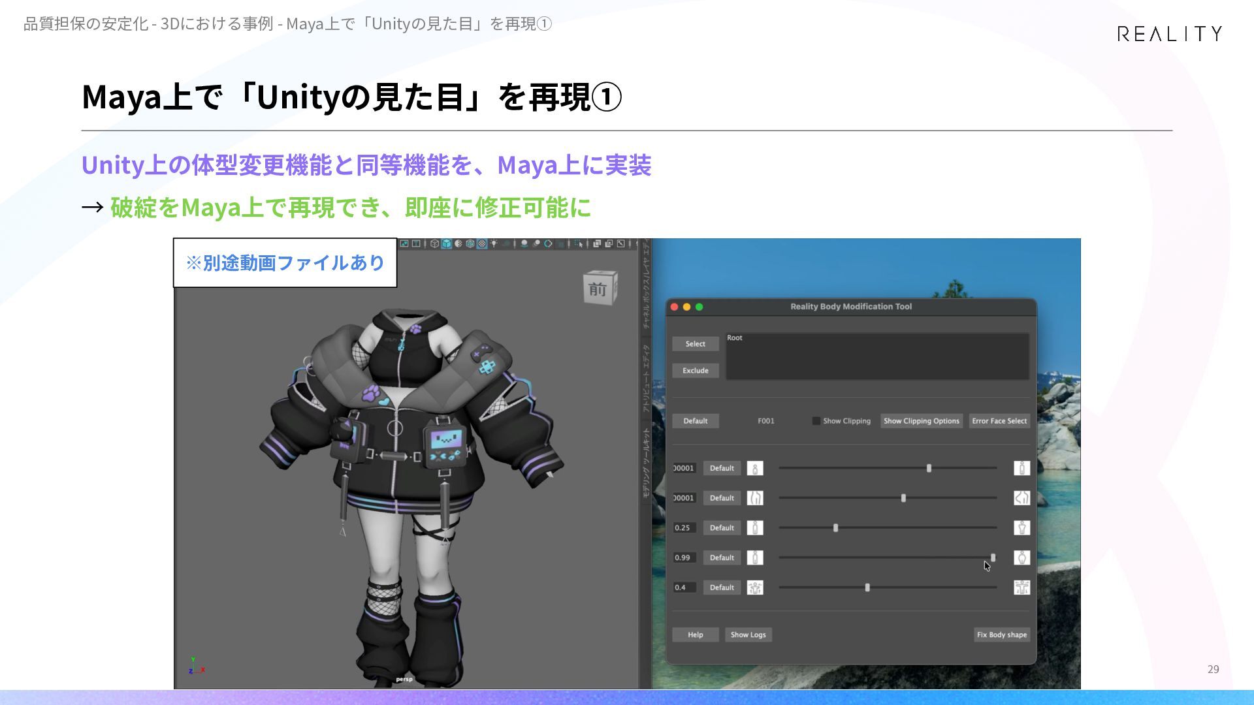This screenshot has width=1254, height=705.
Task: Click Show Clipping Options button
Action: (922, 421)
